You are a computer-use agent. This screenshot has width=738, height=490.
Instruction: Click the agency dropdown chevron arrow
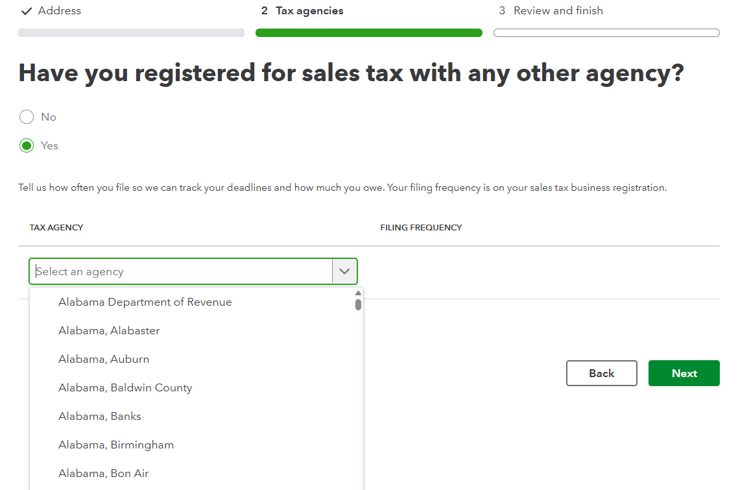point(344,271)
